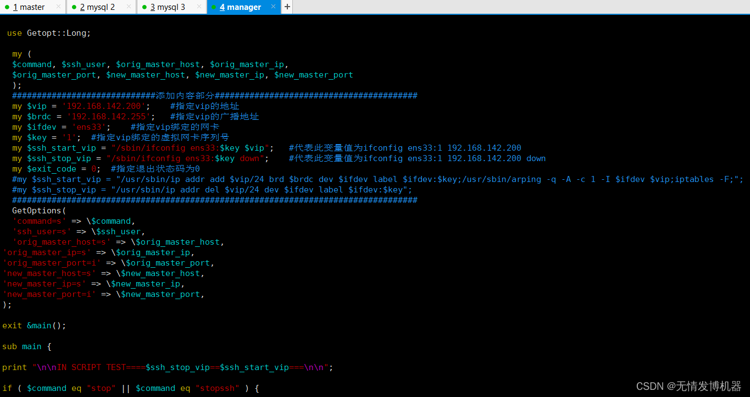The width and height of the screenshot is (750, 397).
Task: Close the '1 master' tab
Action: (59, 7)
